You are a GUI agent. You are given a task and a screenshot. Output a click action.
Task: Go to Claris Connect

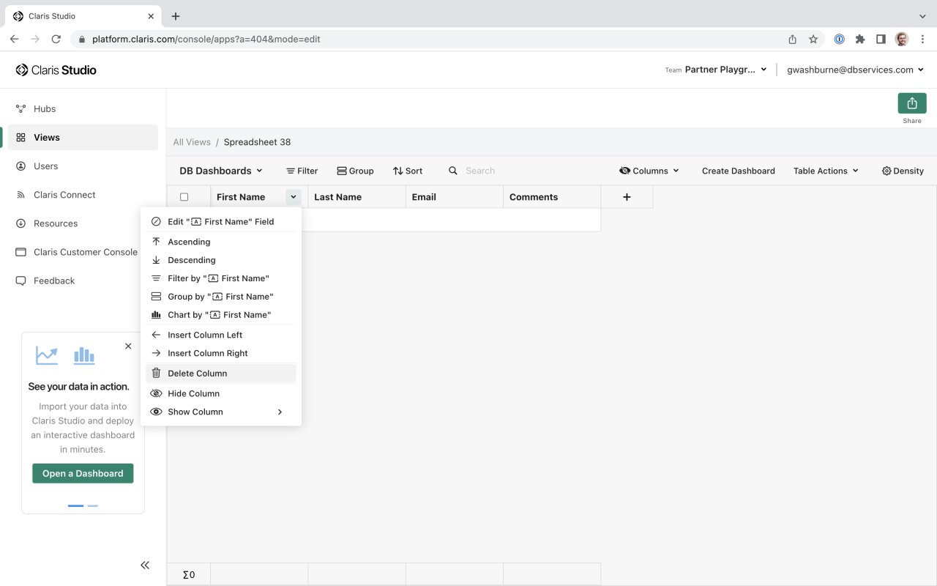pyautogui.click(x=83, y=195)
